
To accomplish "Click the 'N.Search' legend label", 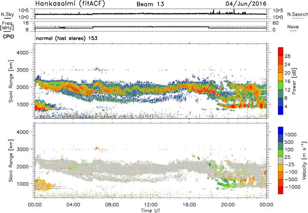I will pyautogui.click(x=297, y=14).
